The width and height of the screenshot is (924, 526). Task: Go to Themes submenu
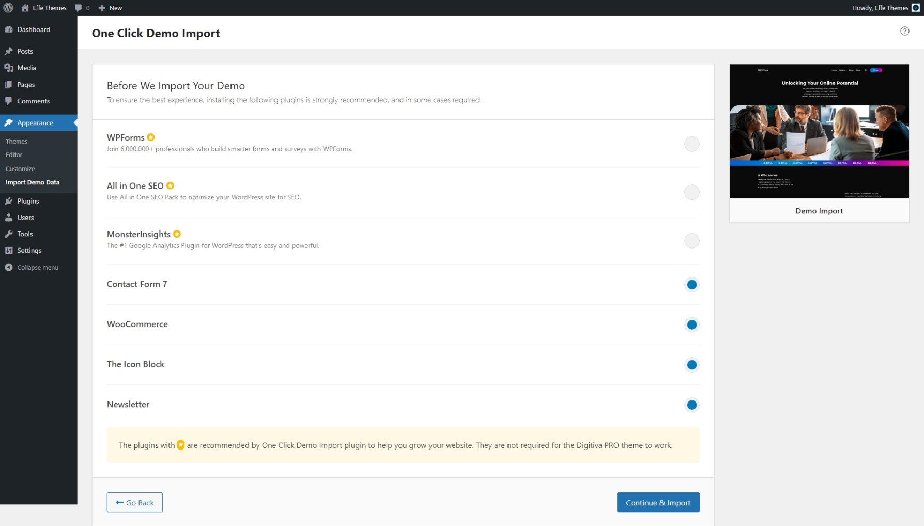click(x=17, y=141)
